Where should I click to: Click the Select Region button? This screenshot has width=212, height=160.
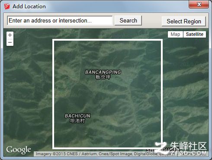[x=184, y=21]
